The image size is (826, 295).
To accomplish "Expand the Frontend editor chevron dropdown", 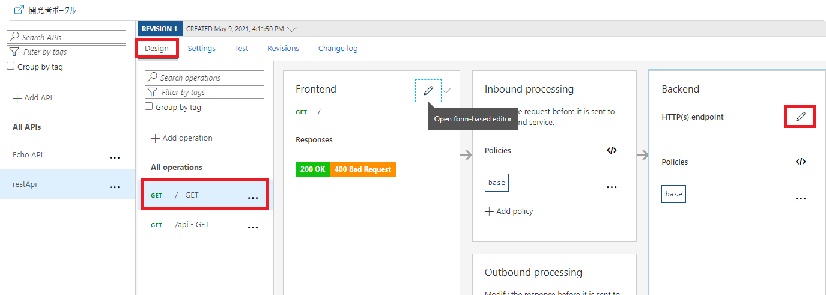I will [x=446, y=91].
